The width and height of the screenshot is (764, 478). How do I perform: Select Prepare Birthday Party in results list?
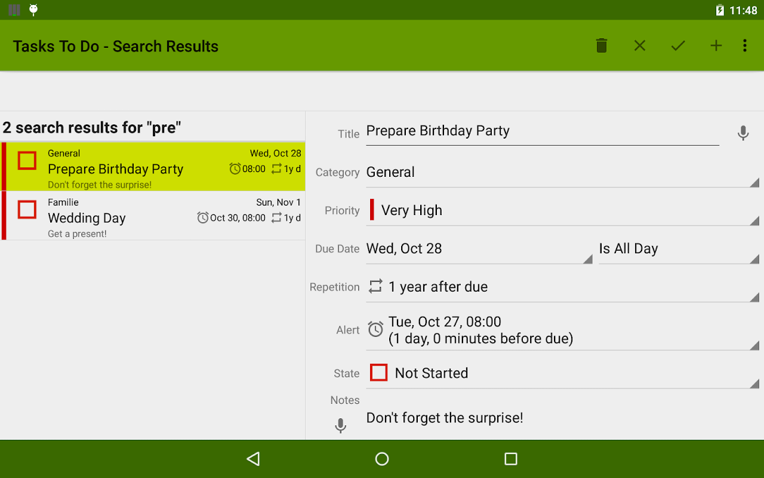(153, 167)
